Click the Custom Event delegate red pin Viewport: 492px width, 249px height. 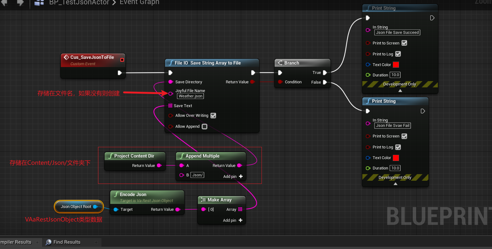[x=122, y=60]
